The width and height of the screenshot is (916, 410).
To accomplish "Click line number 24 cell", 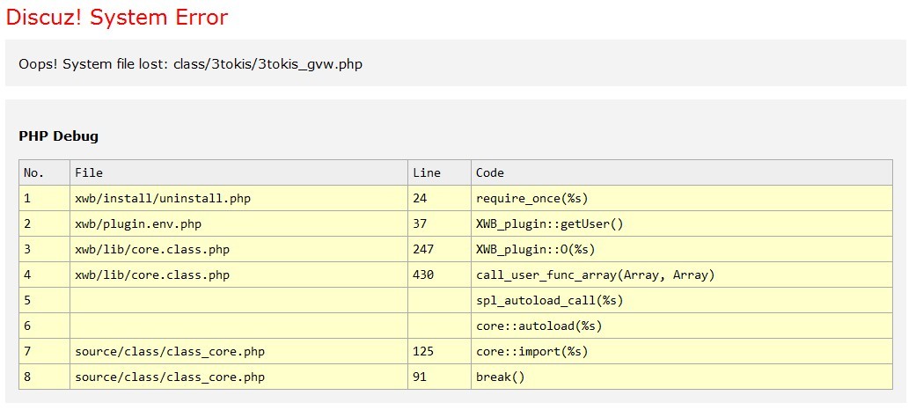I will (439, 199).
